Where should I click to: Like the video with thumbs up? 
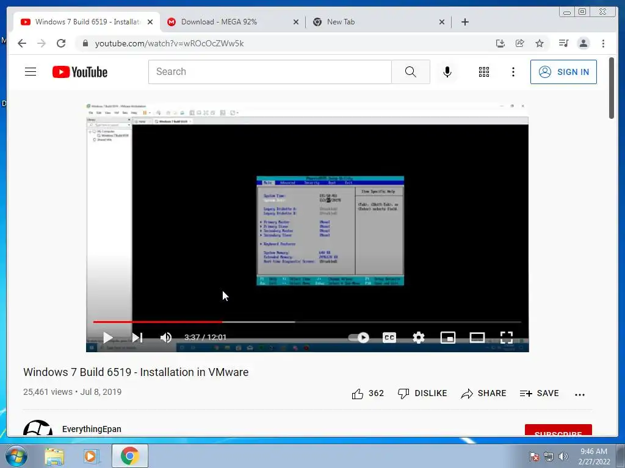pyautogui.click(x=358, y=394)
